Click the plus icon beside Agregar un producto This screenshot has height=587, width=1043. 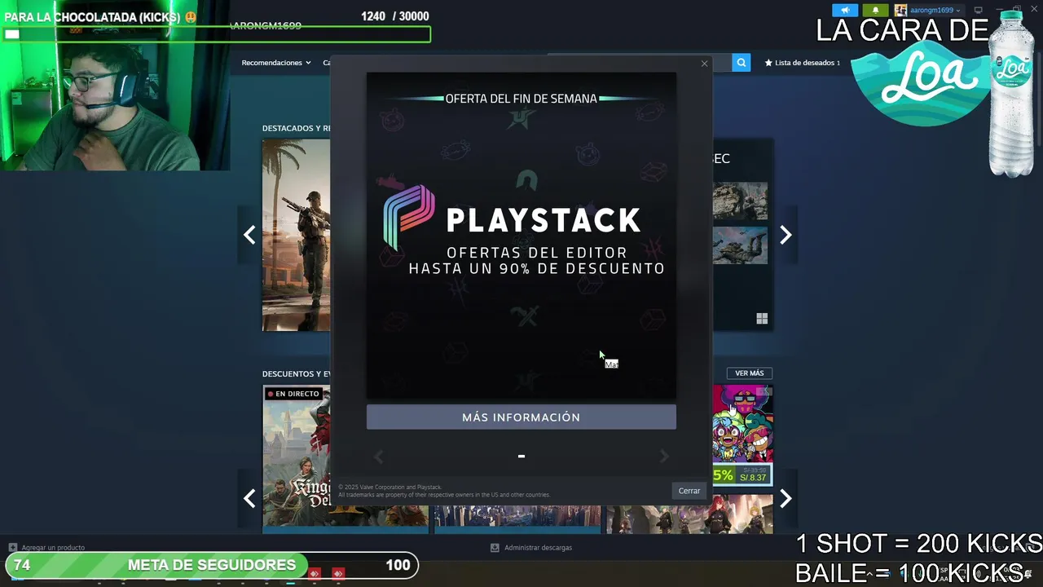[12, 548]
